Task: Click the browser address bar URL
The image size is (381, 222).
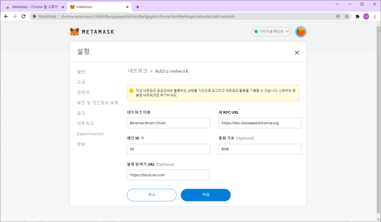Action: pyautogui.click(x=148, y=17)
